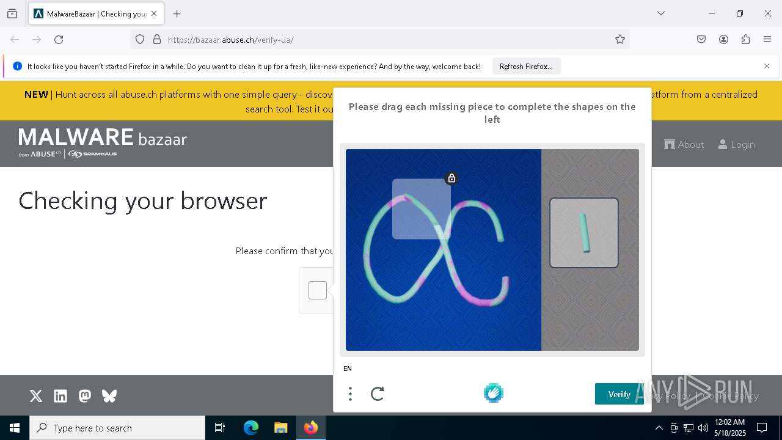Open the X social link
The image size is (782, 440).
click(36, 396)
